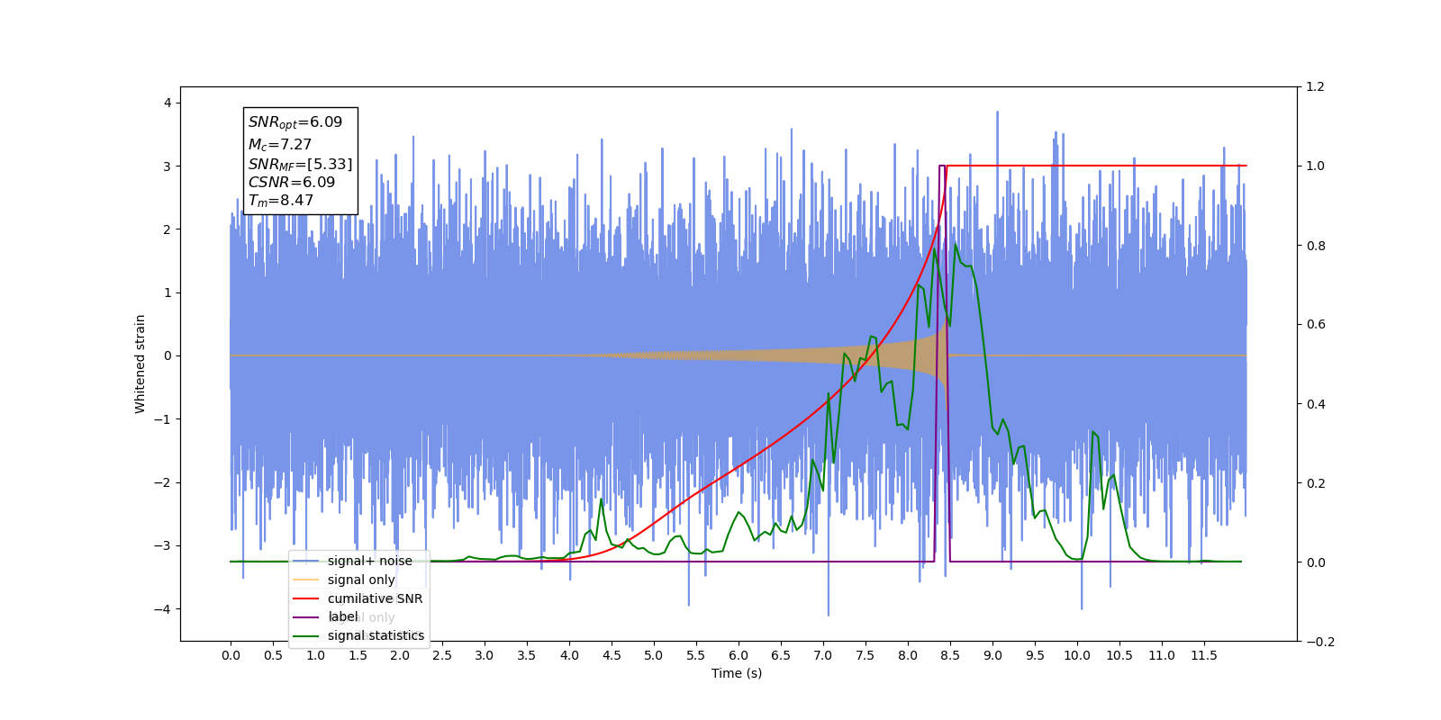Click the 'label' legend entry
This screenshot has height=720, width=1441.
click(342, 616)
